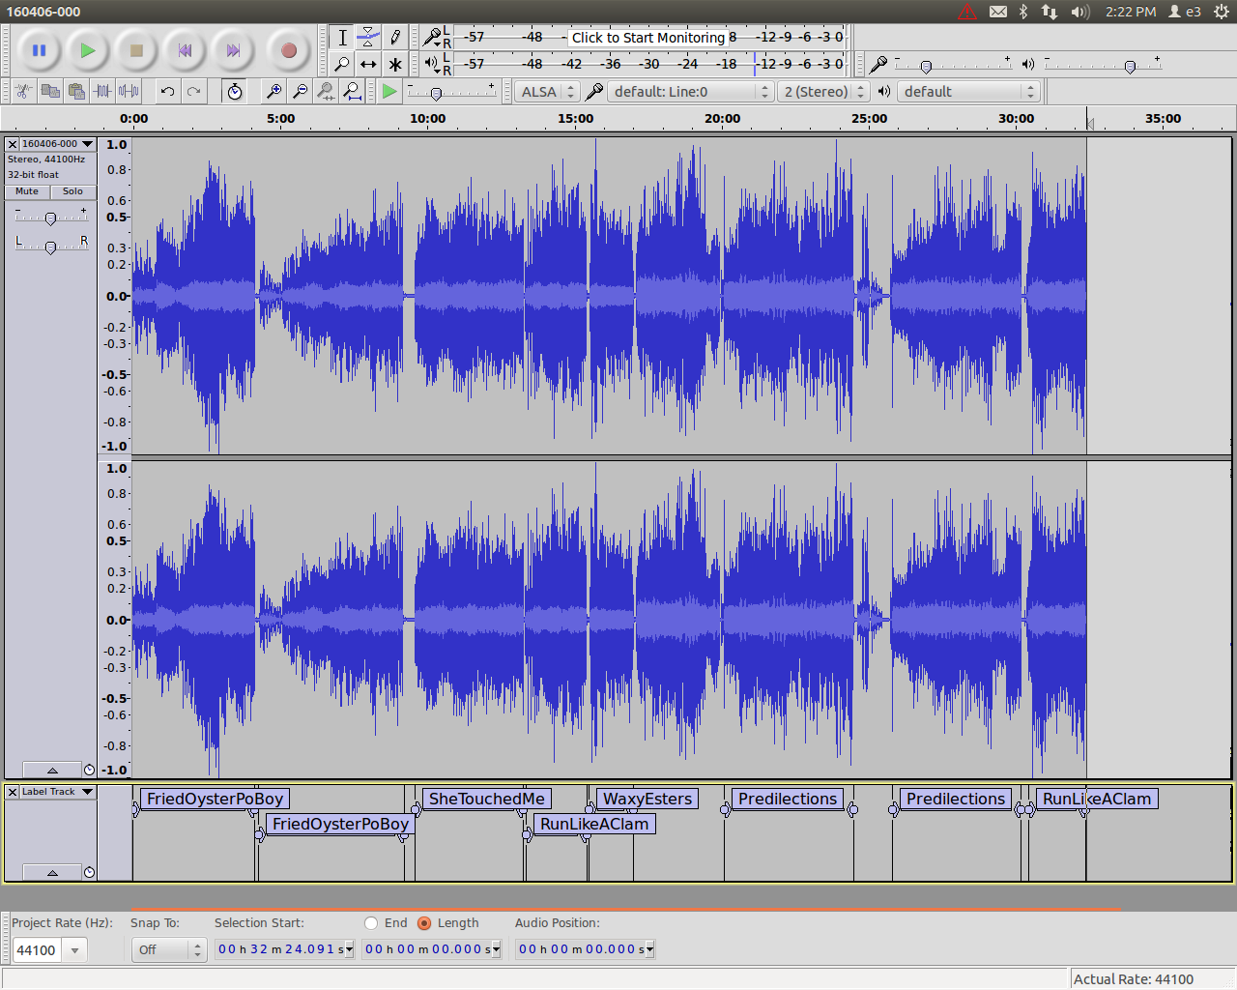Select the Draw (pencil) tool
The image size is (1237, 990).
(394, 38)
